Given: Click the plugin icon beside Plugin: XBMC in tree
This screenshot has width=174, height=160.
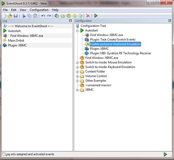Looking at the screenshot, I should click(87, 49).
